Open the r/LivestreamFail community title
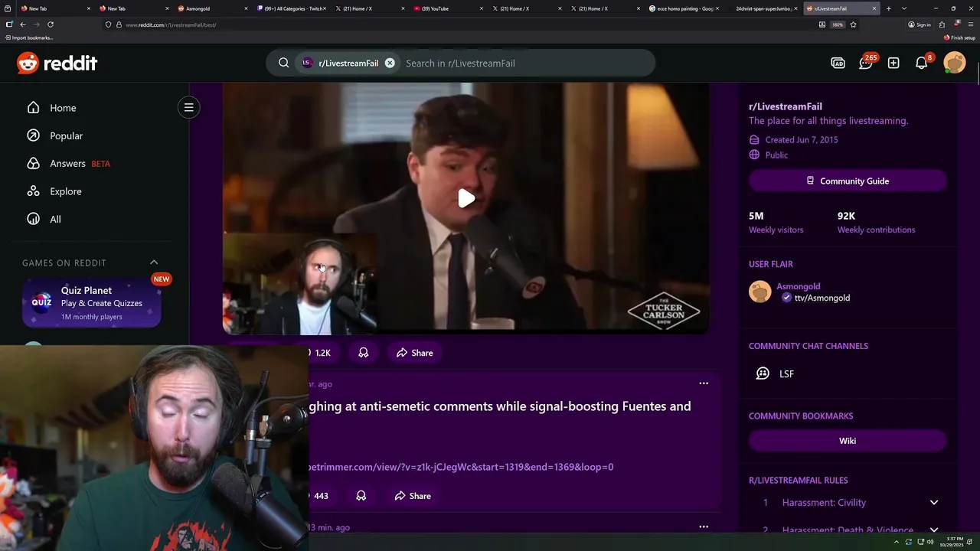Image resolution: width=980 pixels, height=551 pixels. (x=786, y=106)
